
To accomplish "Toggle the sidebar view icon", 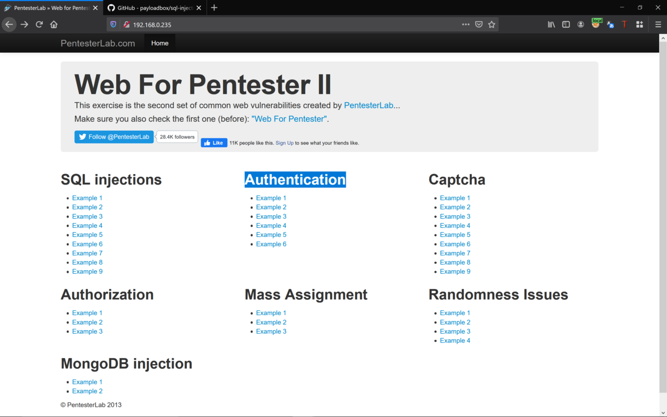I will pyautogui.click(x=566, y=24).
